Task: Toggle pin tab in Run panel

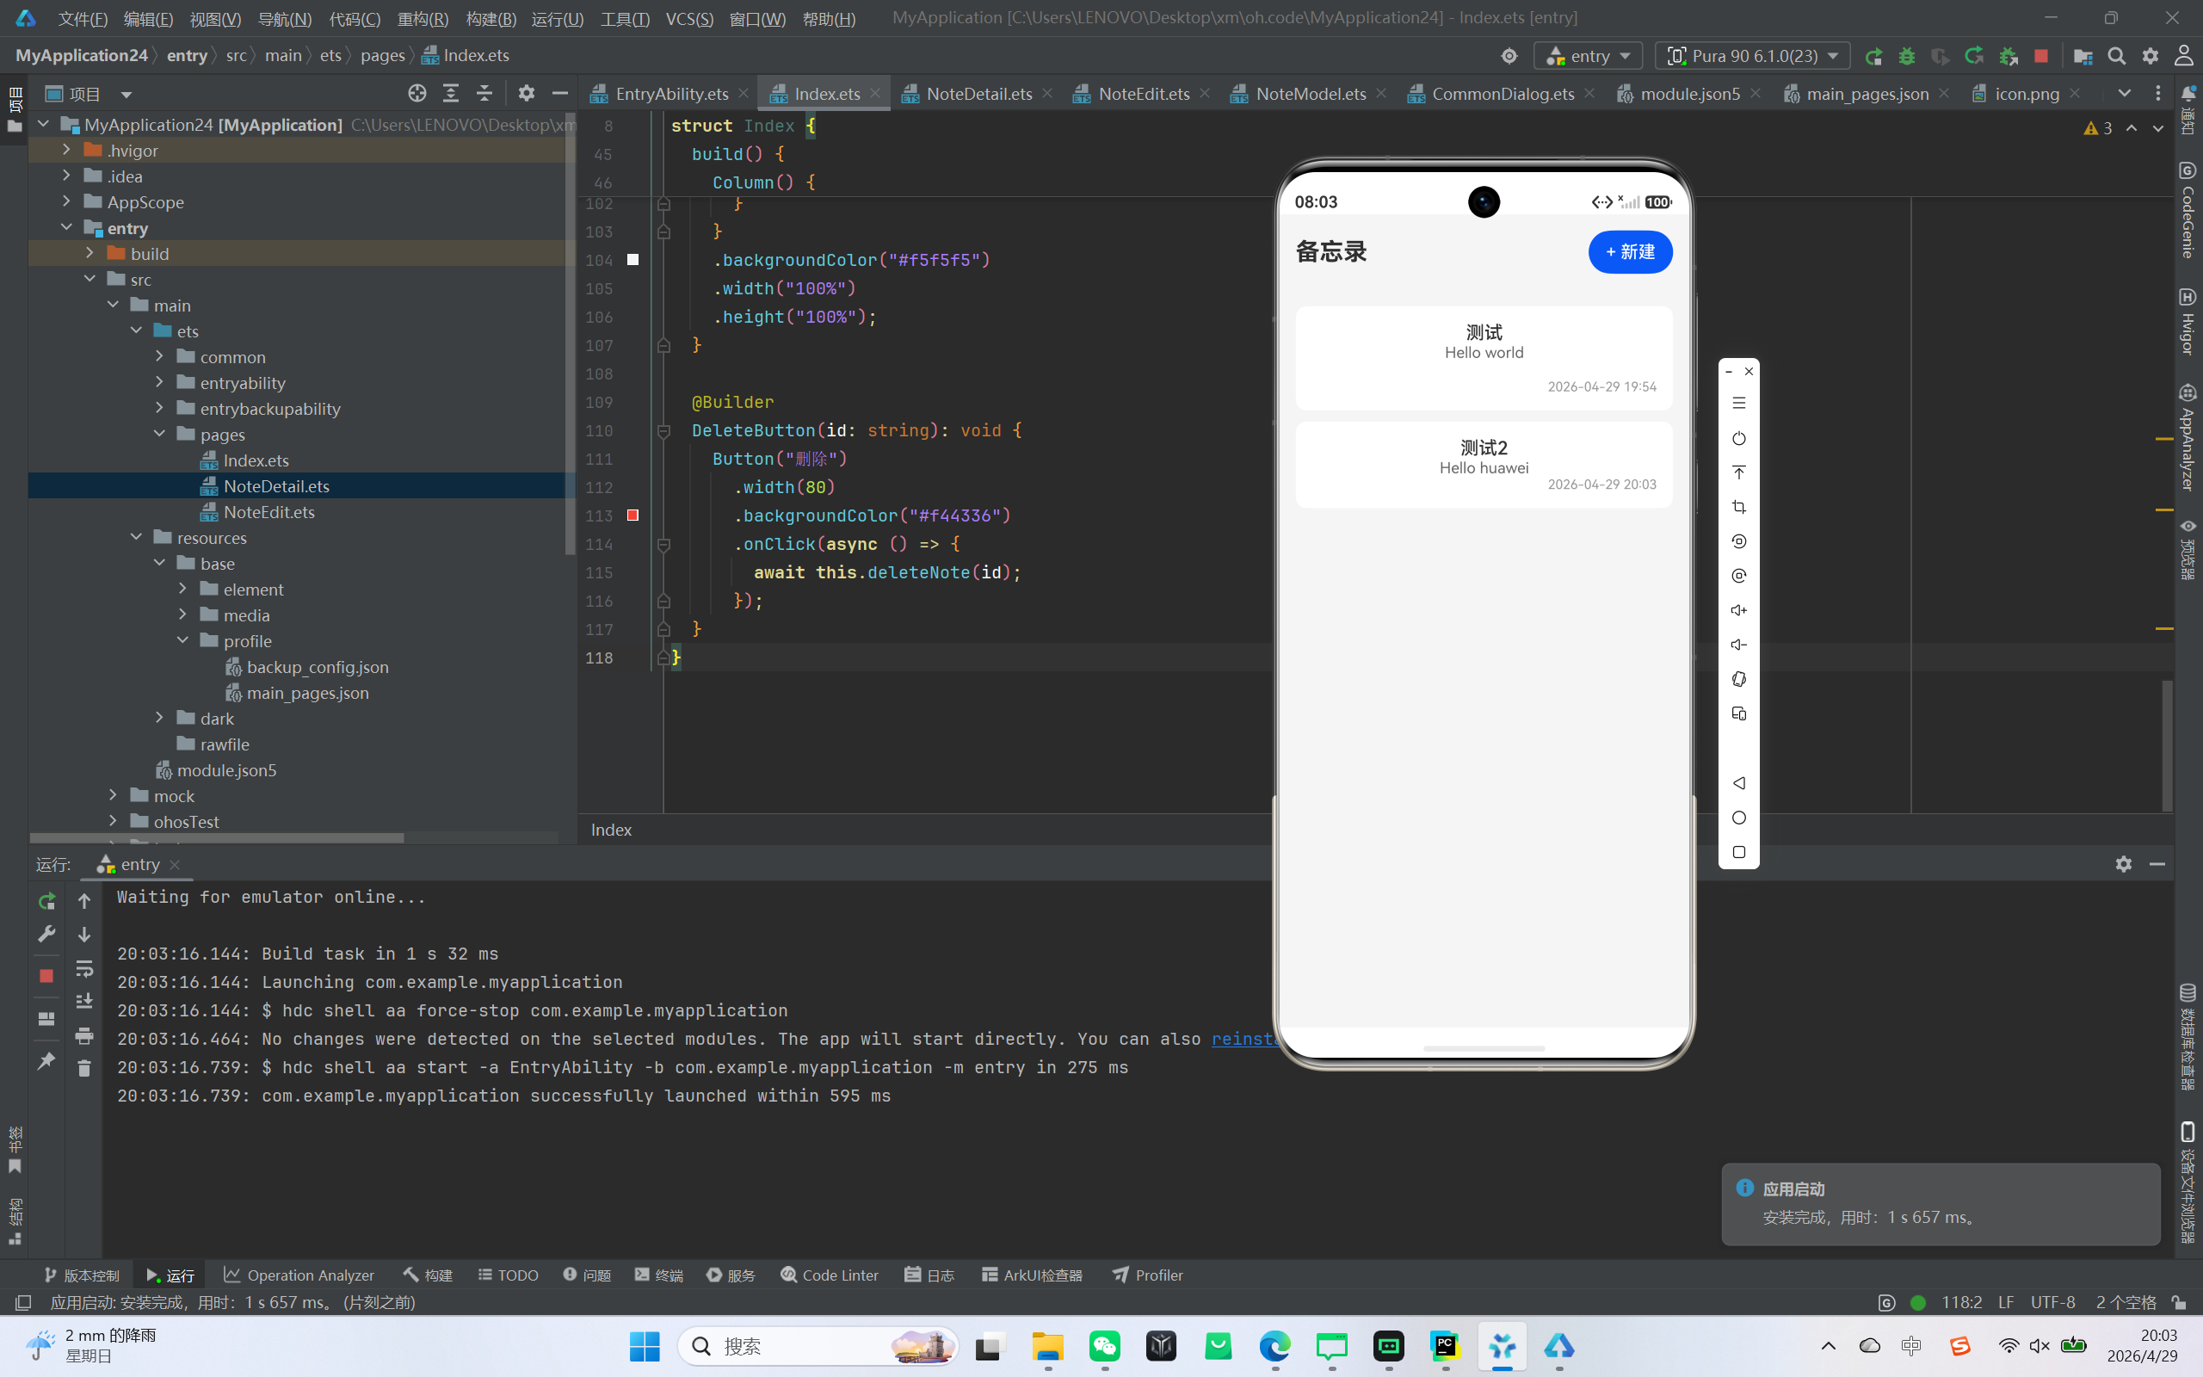Action: tap(46, 1061)
